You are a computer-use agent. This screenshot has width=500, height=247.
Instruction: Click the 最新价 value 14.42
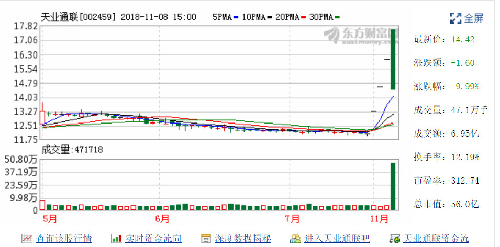(x=463, y=40)
